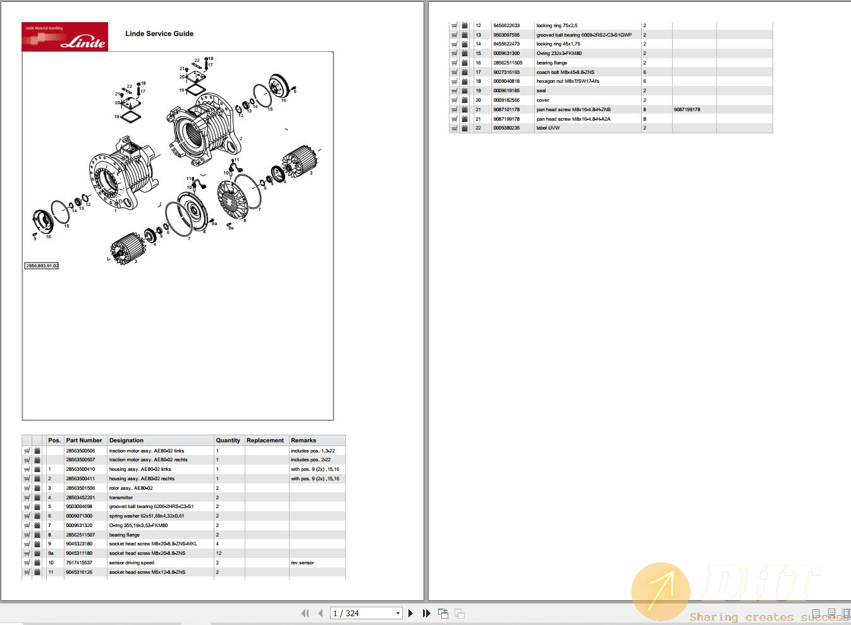This screenshot has height=625, width=851.
Task: Click the Linde logo image
Action: pyautogui.click(x=65, y=37)
